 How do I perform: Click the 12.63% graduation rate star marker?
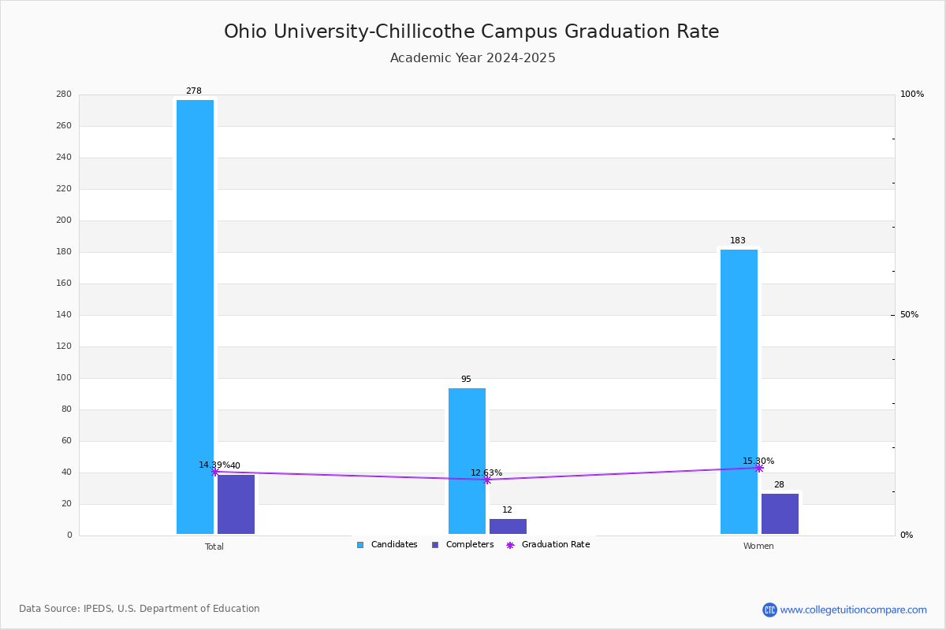[487, 480]
